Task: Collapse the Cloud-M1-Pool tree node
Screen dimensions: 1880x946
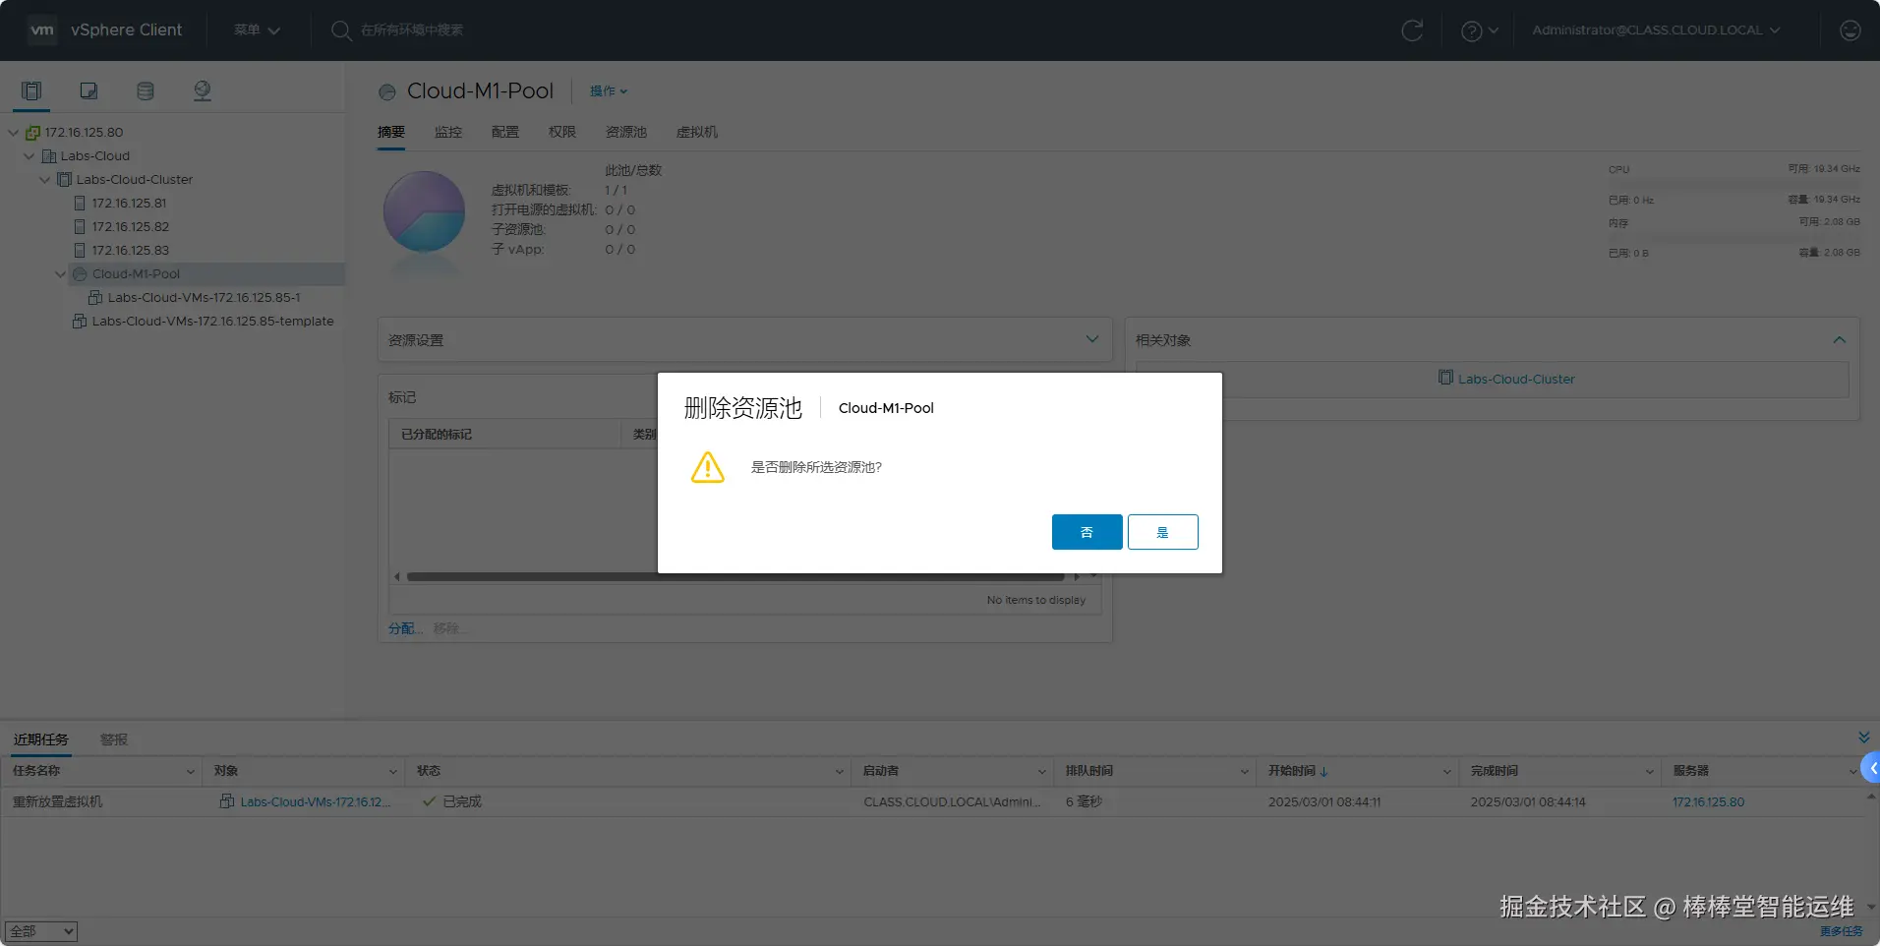Action: [61, 274]
